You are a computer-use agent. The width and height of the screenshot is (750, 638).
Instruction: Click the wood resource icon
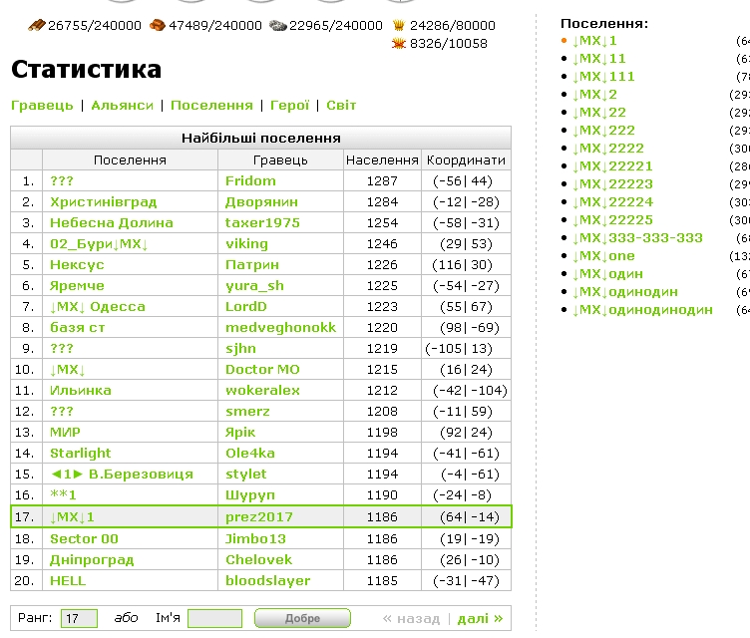point(37,26)
